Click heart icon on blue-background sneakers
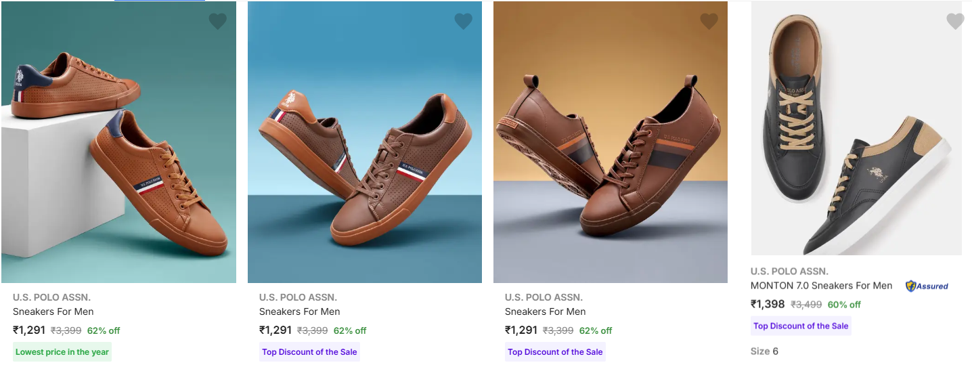972x367 pixels. pos(463,22)
